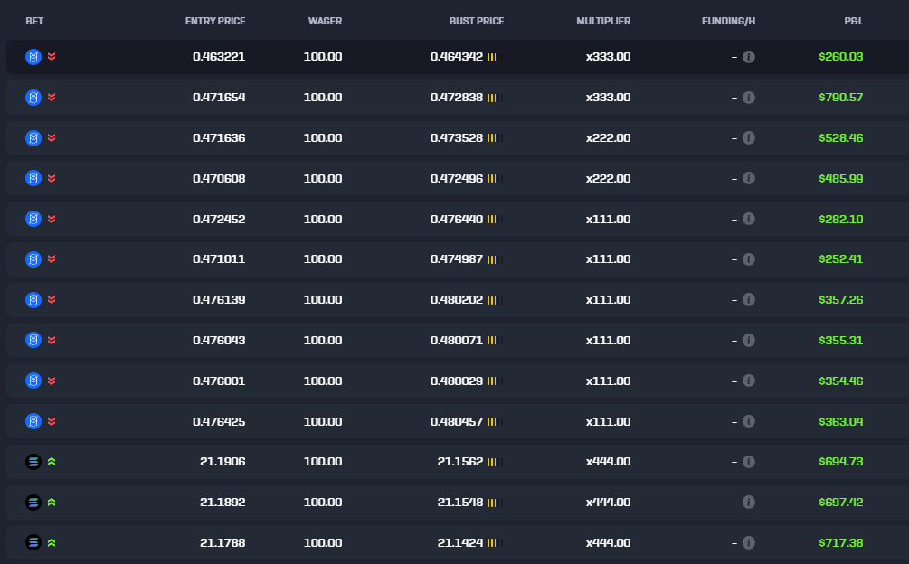Open funding info icon in the $282.10 row
This screenshot has height=564, width=909.
pos(749,219)
